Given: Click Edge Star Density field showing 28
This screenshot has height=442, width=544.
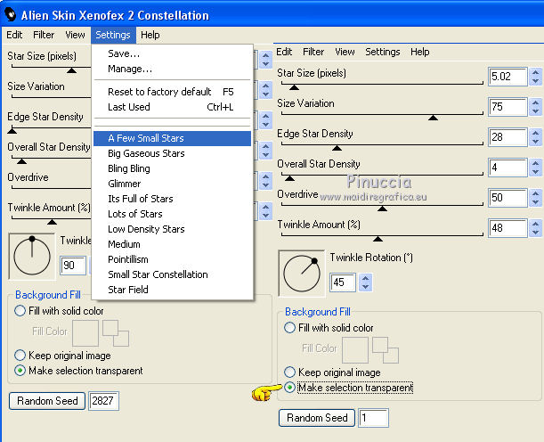Looking at the screenshot, I should point(507,137).
